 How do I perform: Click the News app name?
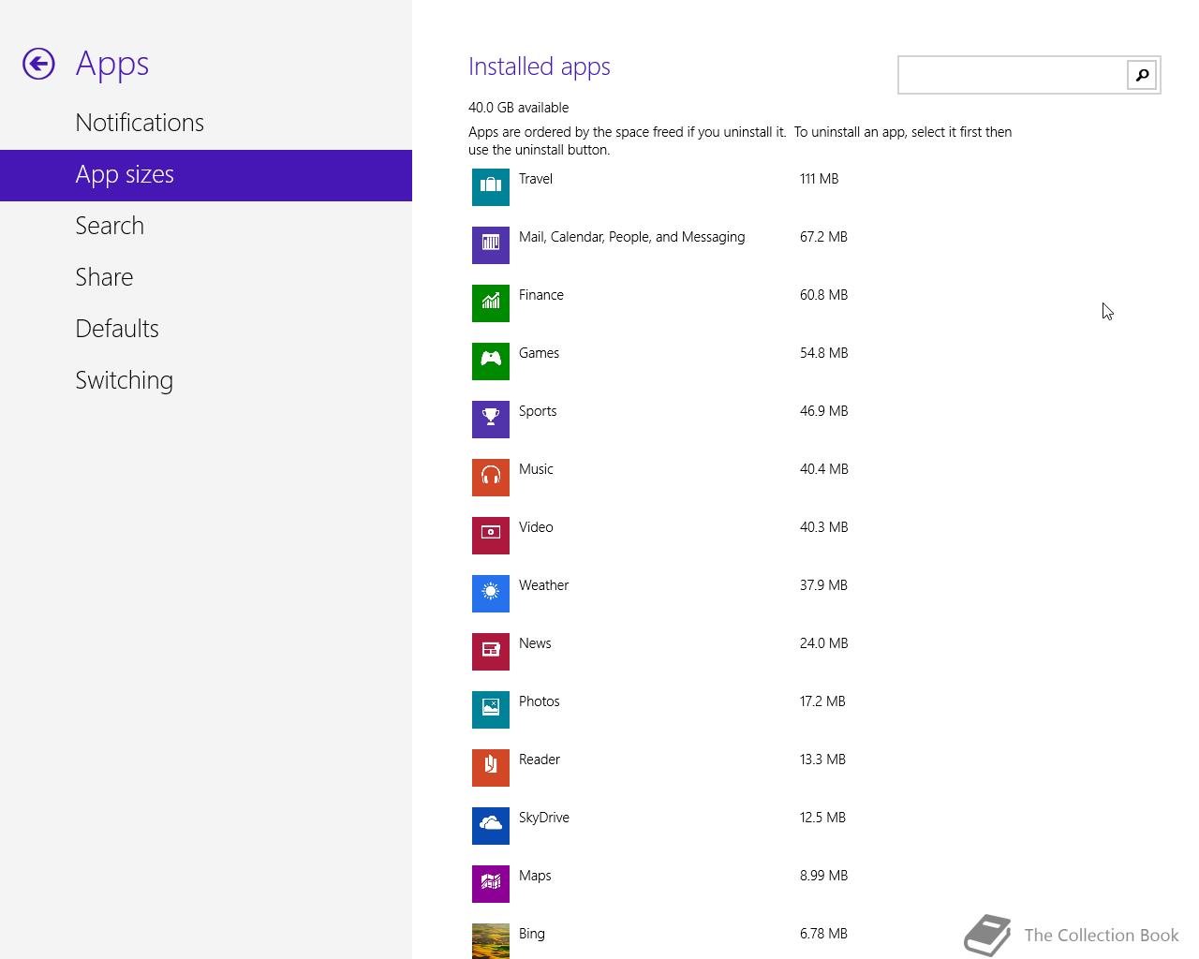[535, 643]
